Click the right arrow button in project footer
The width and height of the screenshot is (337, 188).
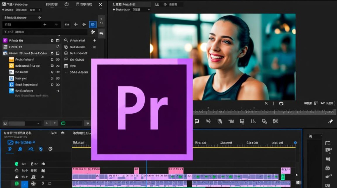click(54, 123)
